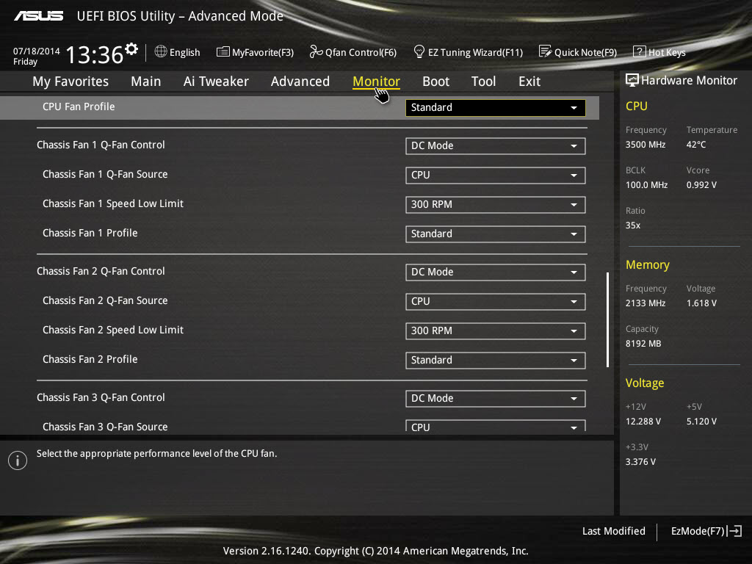Open the Ai Tweaker tab
This screenshot has width=752, height=564.
pos(216,82)
